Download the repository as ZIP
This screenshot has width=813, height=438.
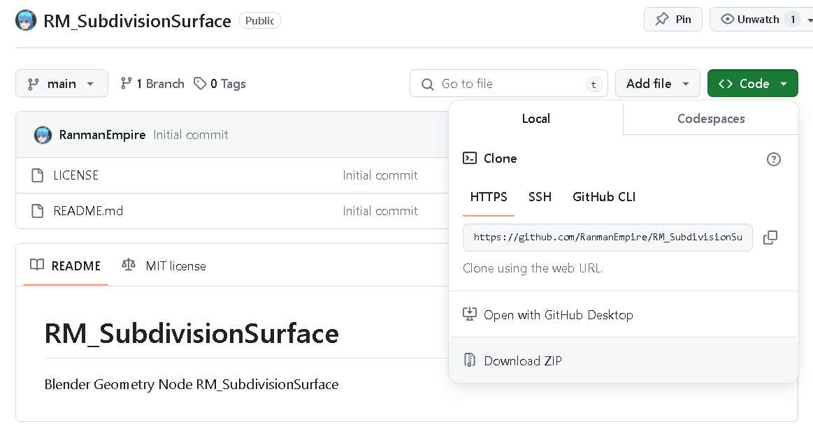point(523,361)
